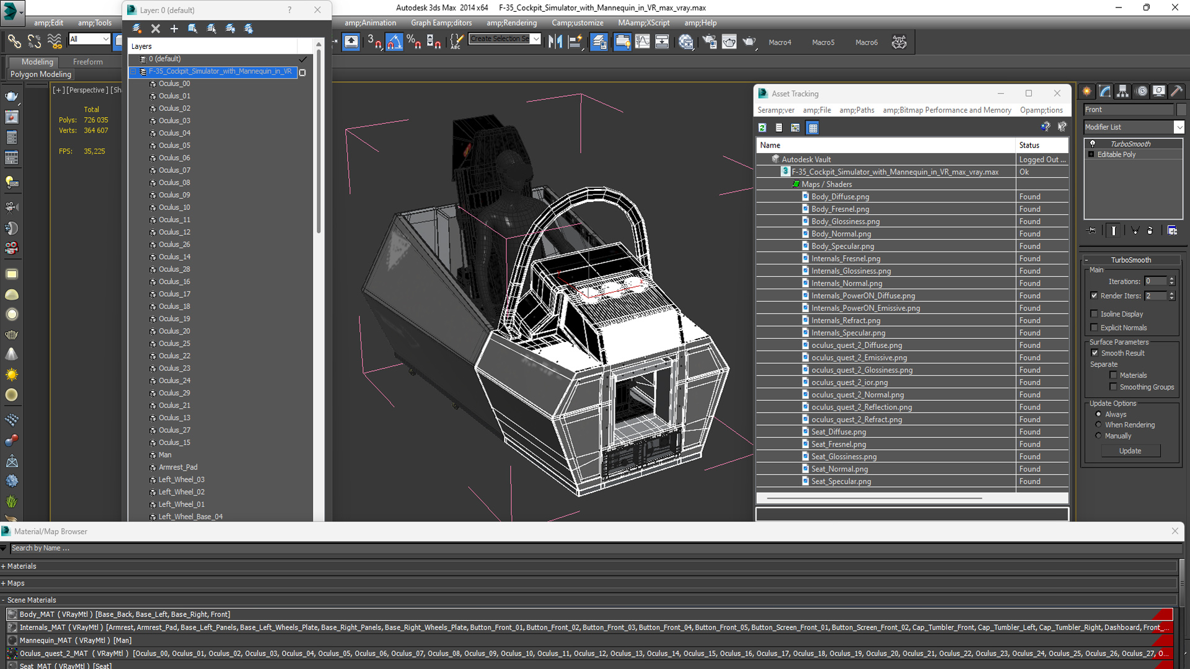Switch to the Freeform ribbon tab
The image size is (1190, 669).
pyautogui.click(x=88, y=62)
